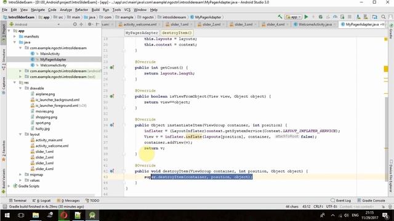The width and height of the screenshot is (394, 221).
Task: Expand the values folder
Action: [20, 180]
